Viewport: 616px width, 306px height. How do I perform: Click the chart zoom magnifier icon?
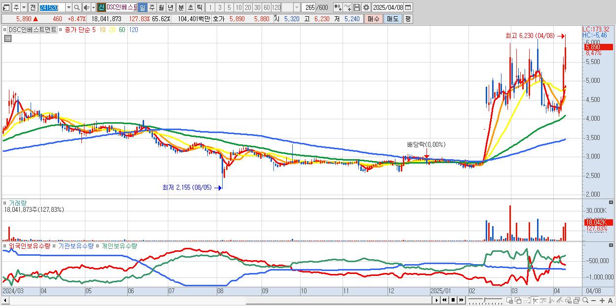point(585,300)
